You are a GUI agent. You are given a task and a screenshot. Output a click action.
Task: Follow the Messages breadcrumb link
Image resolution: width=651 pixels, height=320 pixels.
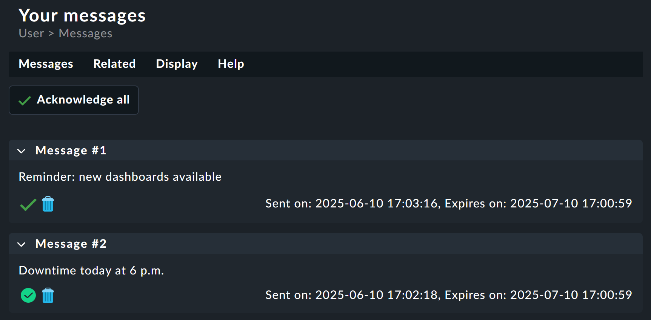(x=85, y=34)
